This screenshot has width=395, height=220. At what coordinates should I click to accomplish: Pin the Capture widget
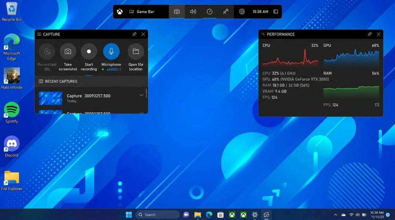[x=134, y=34]
